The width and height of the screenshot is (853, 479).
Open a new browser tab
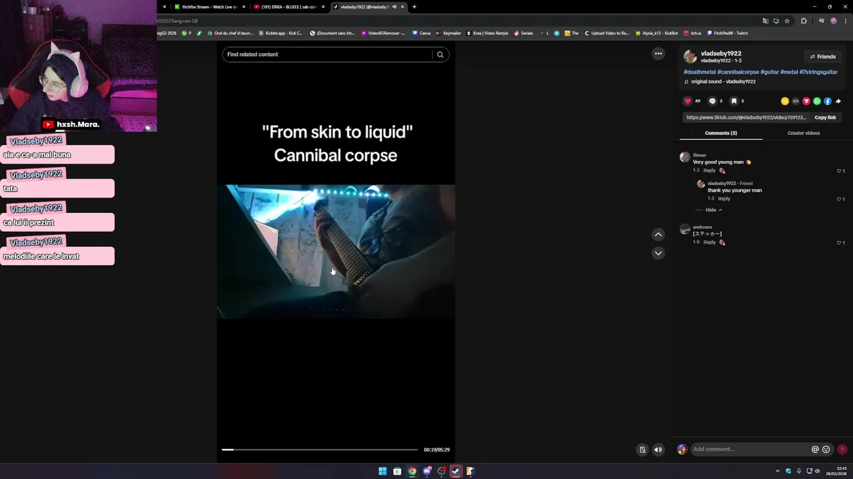(x=414, y=7)
